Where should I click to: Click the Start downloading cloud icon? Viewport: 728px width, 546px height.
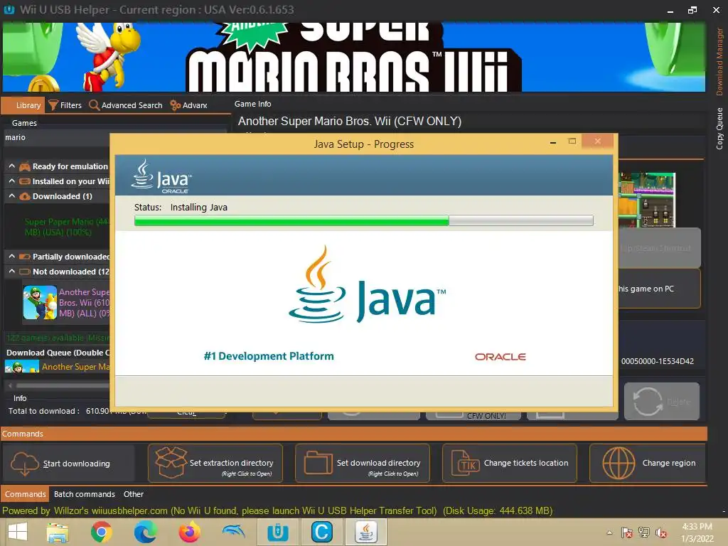(24, 464)
